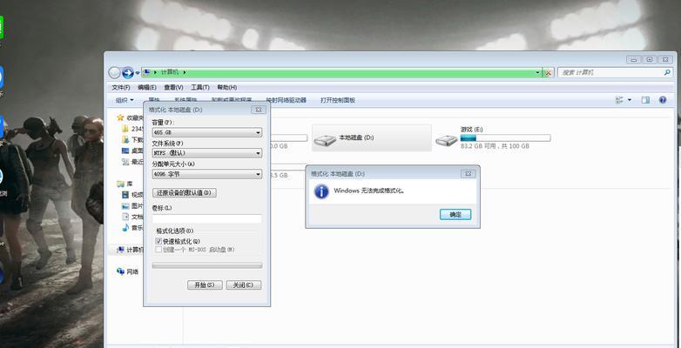Click 打开控制面板 in the toolbar
This screenshot has height=348, width=681.
coord(338,100)
